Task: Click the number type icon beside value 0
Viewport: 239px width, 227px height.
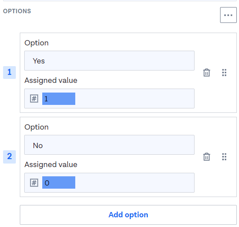Action: tap(34, 182)
